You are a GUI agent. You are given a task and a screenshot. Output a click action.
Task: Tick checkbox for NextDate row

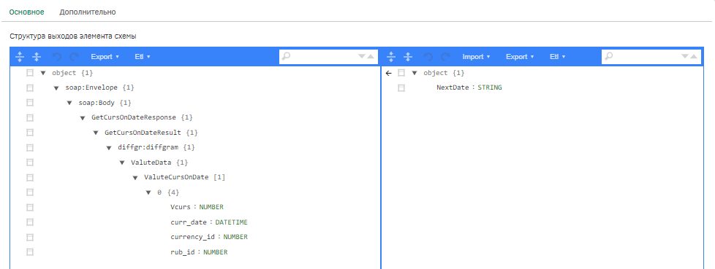click(401, 87)
